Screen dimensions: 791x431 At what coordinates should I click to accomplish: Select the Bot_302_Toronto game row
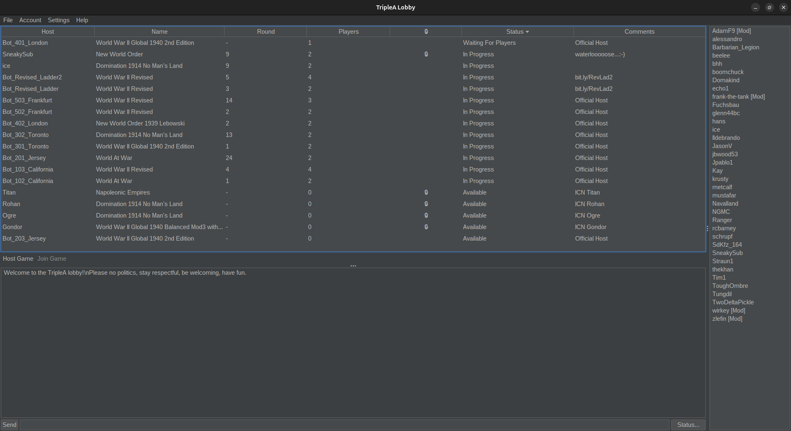[x=353, y=135]
